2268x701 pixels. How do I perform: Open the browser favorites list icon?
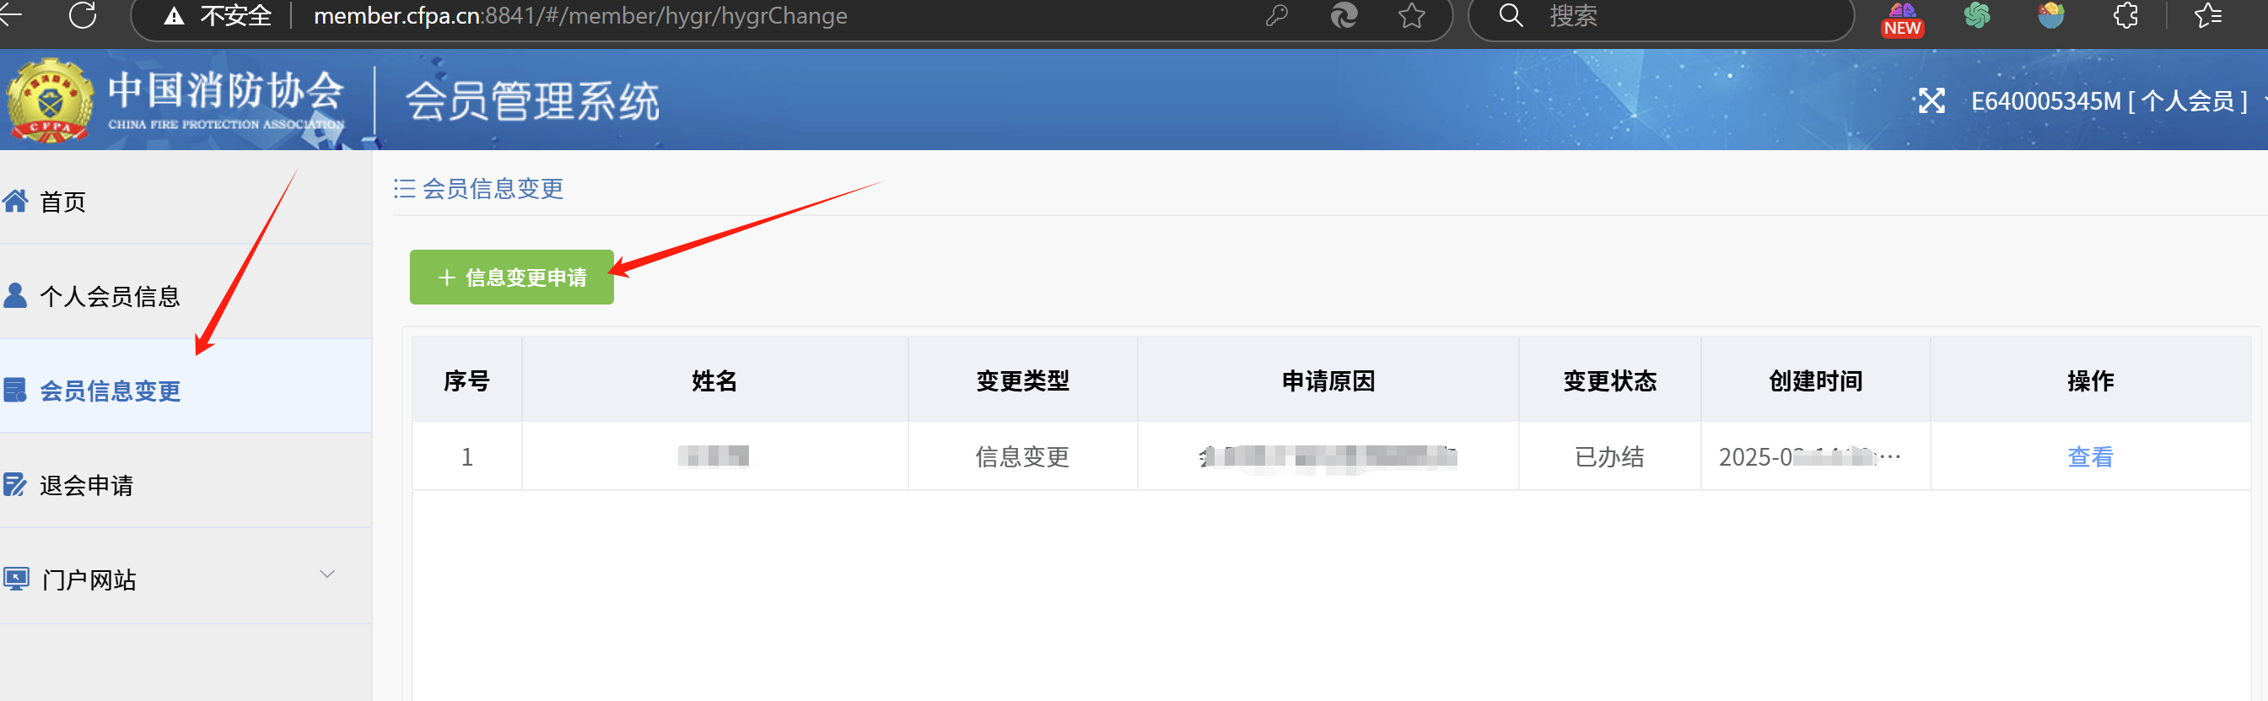pyautogui.click(x=2207, y=15)
